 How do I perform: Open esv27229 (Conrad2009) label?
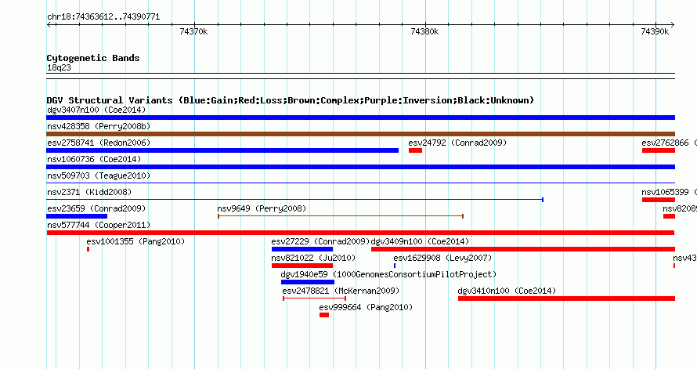(320, 241)
